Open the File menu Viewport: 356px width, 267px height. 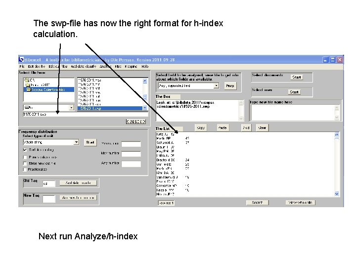[x=22, y=66]
